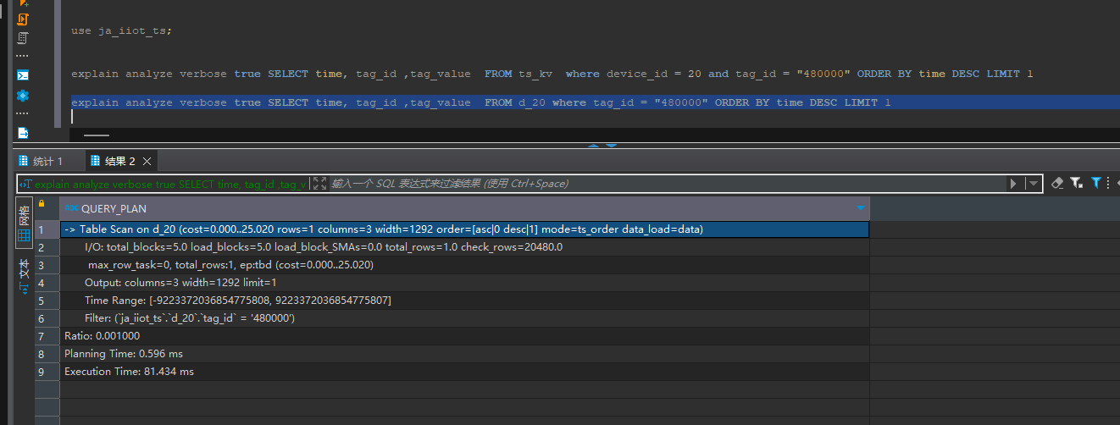Open the blue custom filter funnel icon
Screen dimensions: 1120x425
click(x=1095, y=183)
